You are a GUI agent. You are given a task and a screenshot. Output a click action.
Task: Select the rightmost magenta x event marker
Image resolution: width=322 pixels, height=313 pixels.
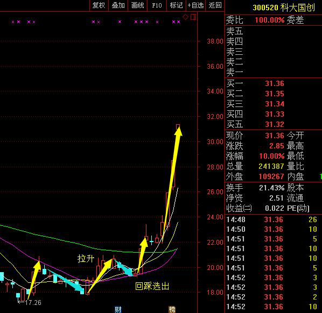pos(178,22)
